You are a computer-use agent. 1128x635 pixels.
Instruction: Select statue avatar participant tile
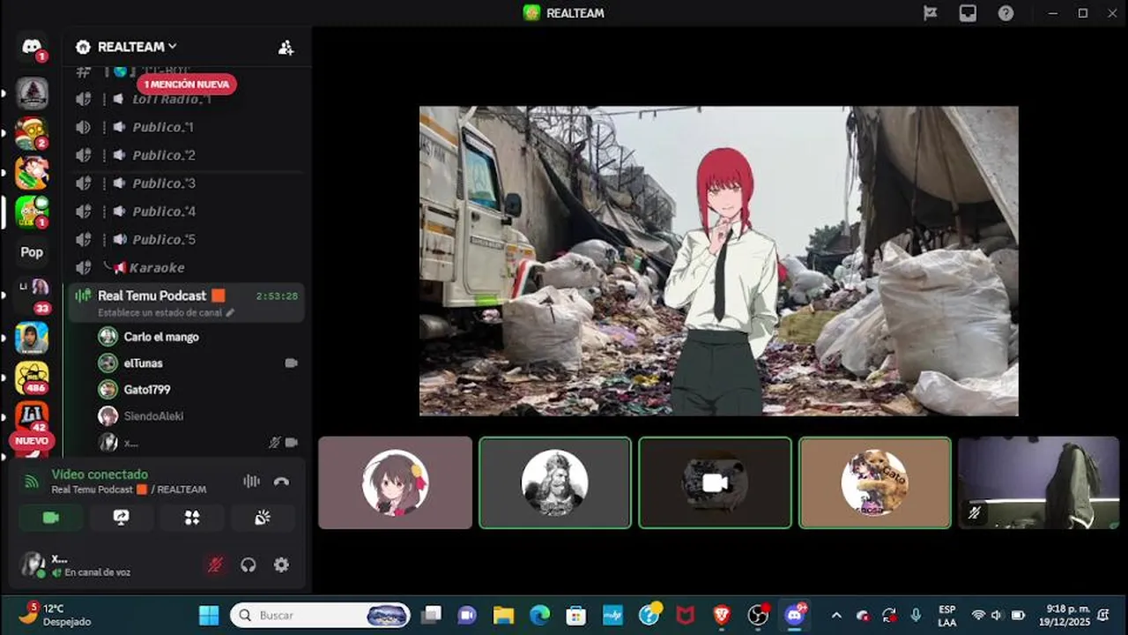click(555, 482)
